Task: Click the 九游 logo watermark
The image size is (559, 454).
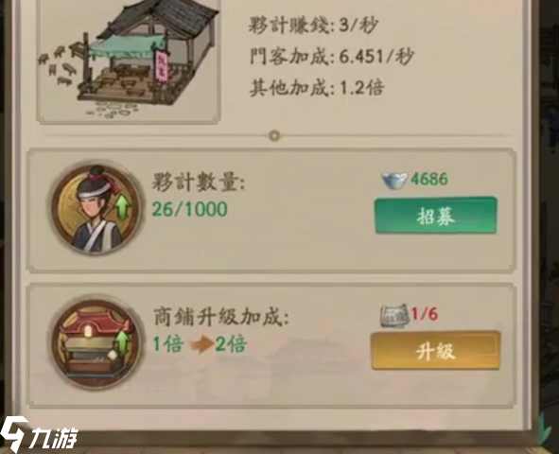Action: tap(39, 434)
